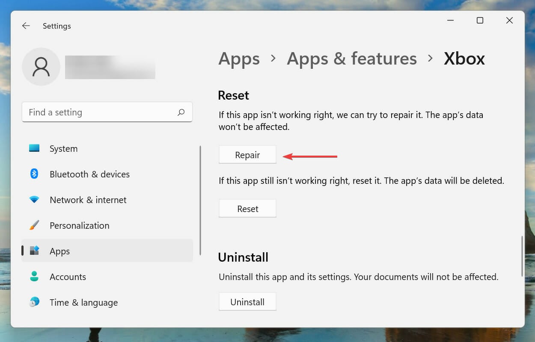
Task: Click the Uninstall section heading
Action: [x=243, y=257]
